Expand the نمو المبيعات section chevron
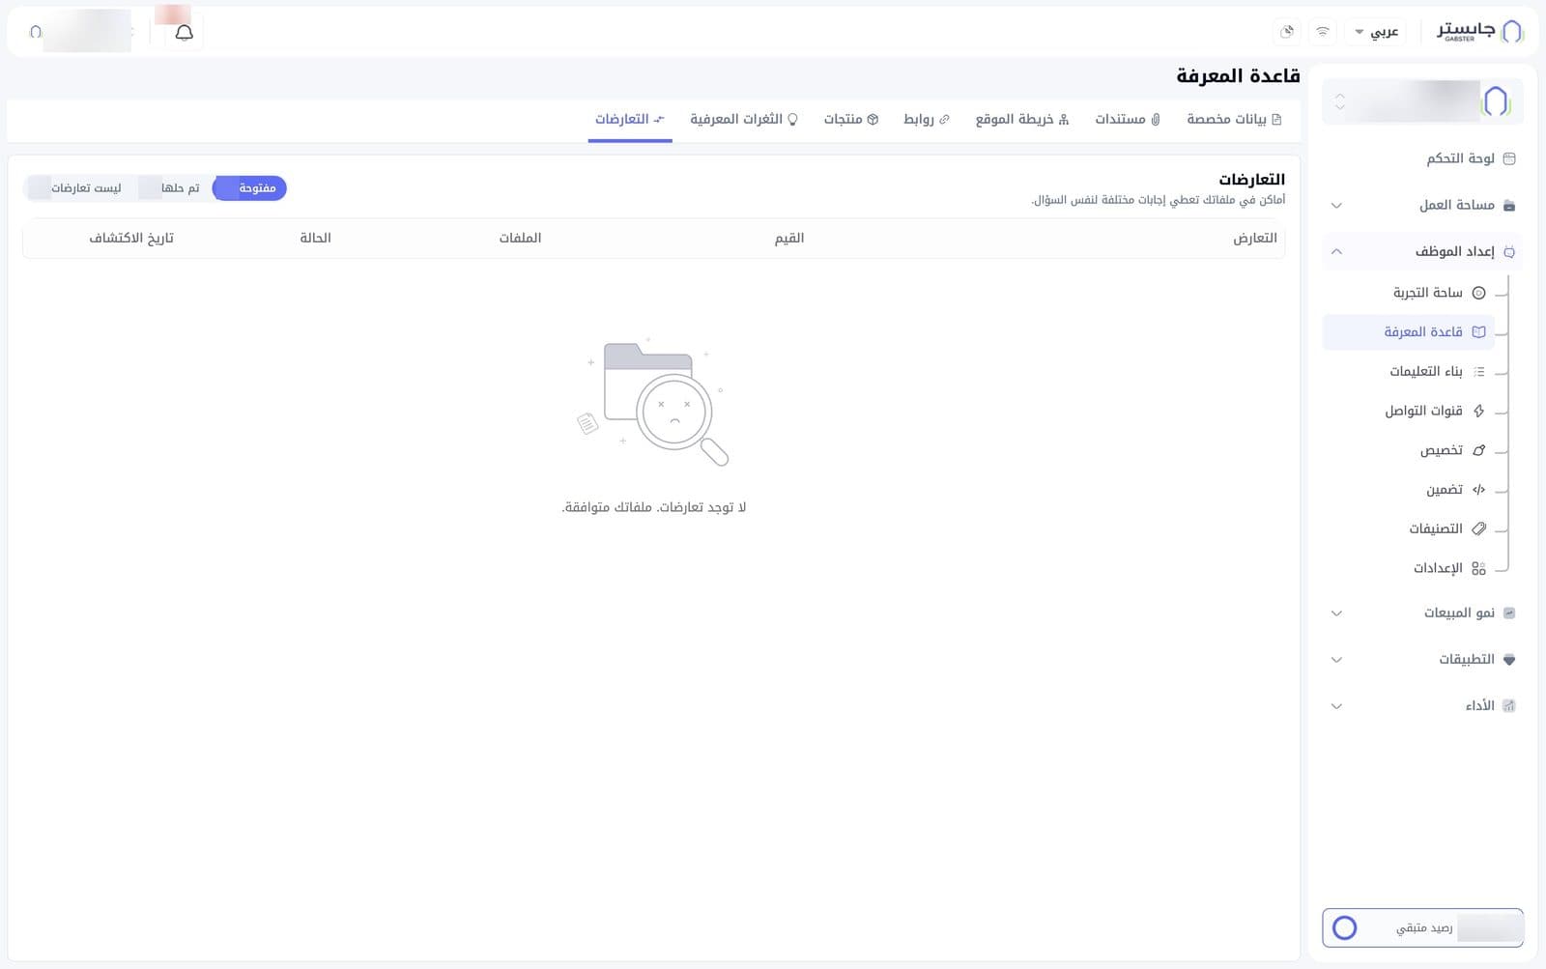This screenshot has width=1546, height=969. [x=1337, y=613]
